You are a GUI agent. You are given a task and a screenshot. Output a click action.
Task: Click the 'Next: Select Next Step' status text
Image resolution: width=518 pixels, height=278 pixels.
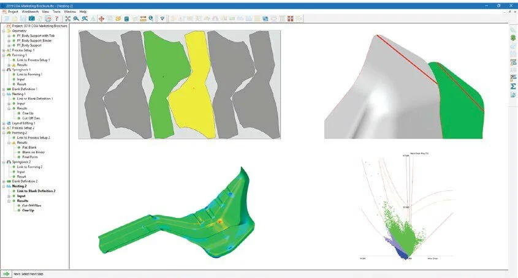click(x=28, y=274)
